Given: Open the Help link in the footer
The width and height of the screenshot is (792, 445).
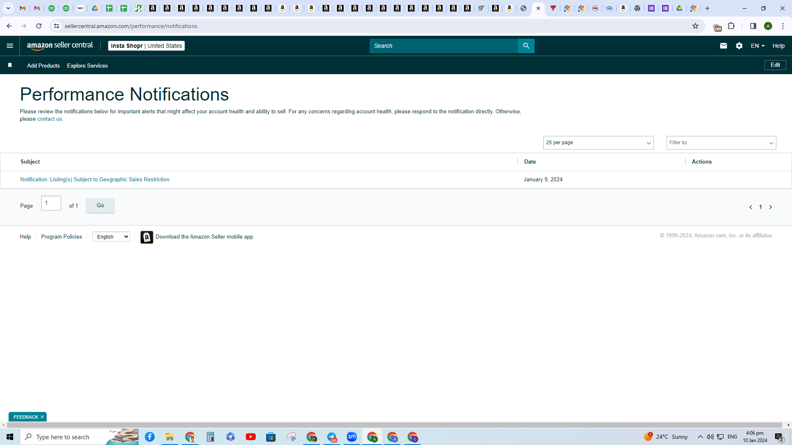Looking at the screenshot, I should click(x=25, y=237).
